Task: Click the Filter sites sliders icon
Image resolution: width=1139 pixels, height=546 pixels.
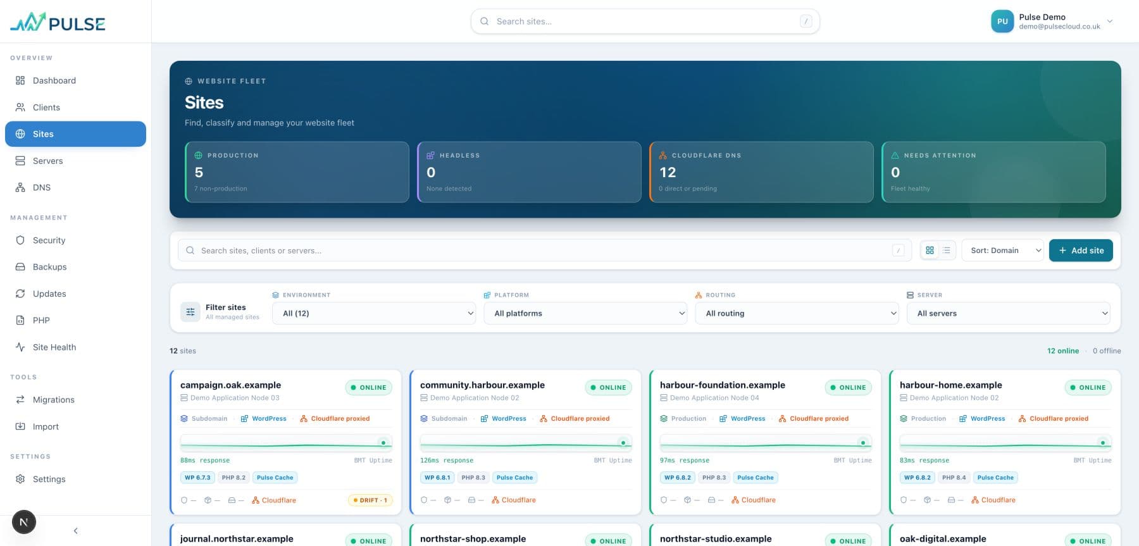Action: [x=190, y=312]
